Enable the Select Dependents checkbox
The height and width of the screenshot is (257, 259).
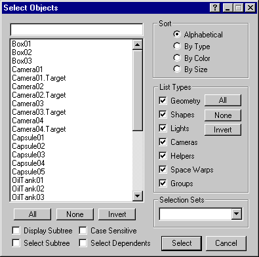[x=83, y=243]
